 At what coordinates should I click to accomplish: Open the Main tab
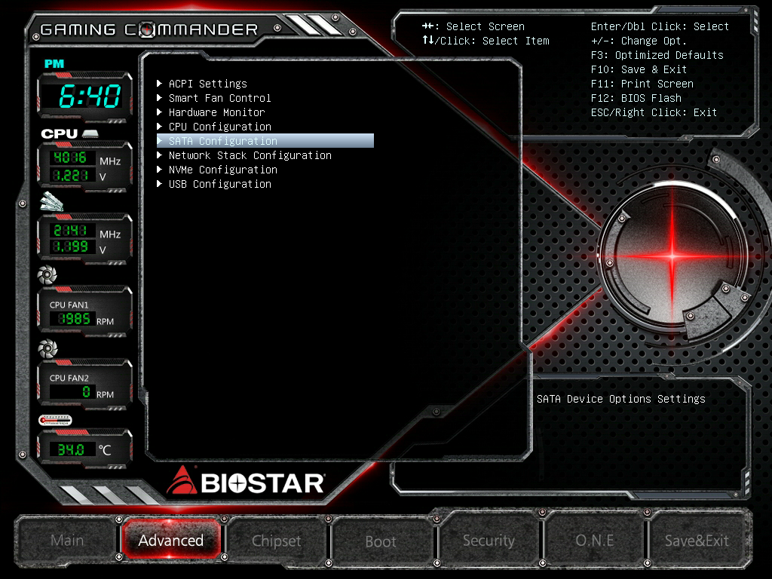67,541
